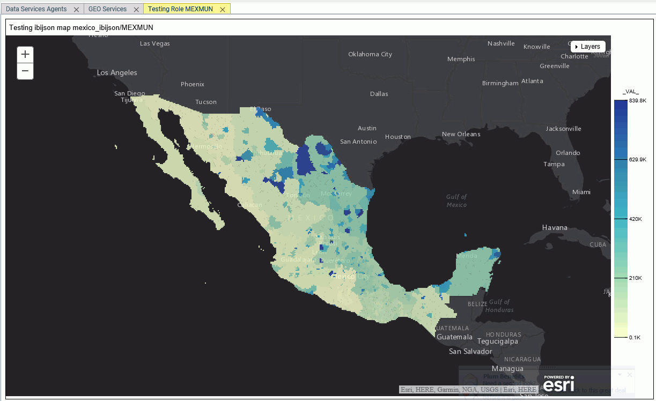Open the GEO Services tab
Image resolution: width=656 pixels, height=401 pixels.
pyautogui.click(x=107, y=9)
